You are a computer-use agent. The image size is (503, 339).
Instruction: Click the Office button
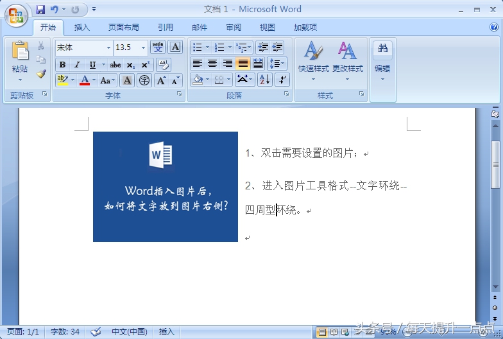tap(16, 15)
